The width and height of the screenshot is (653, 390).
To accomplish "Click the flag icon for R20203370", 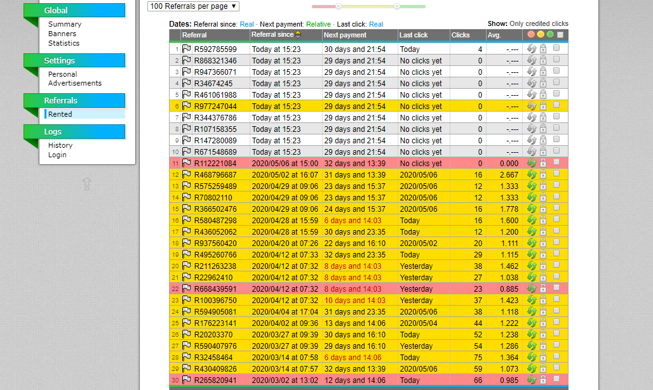I will [x=186, y=334].
